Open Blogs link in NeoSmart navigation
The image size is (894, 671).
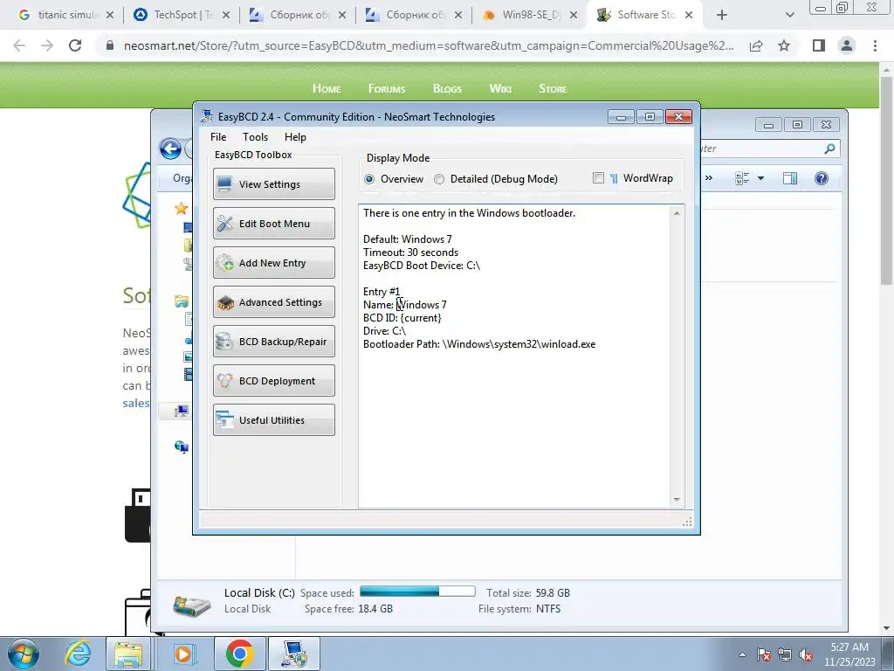coord(447,88)
